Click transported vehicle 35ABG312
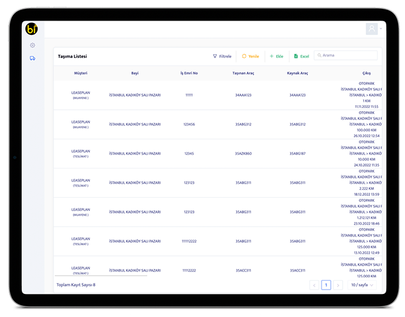405x317 pixels. [x=243, y=124]
